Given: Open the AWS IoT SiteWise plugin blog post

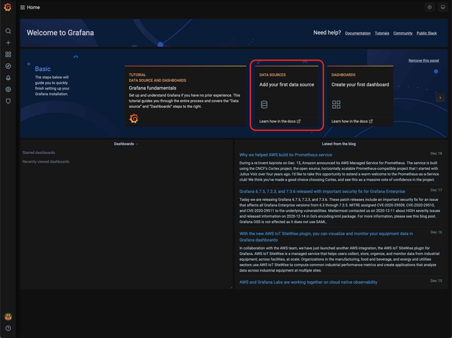Looking at the screenshot, I should point(326,237).
